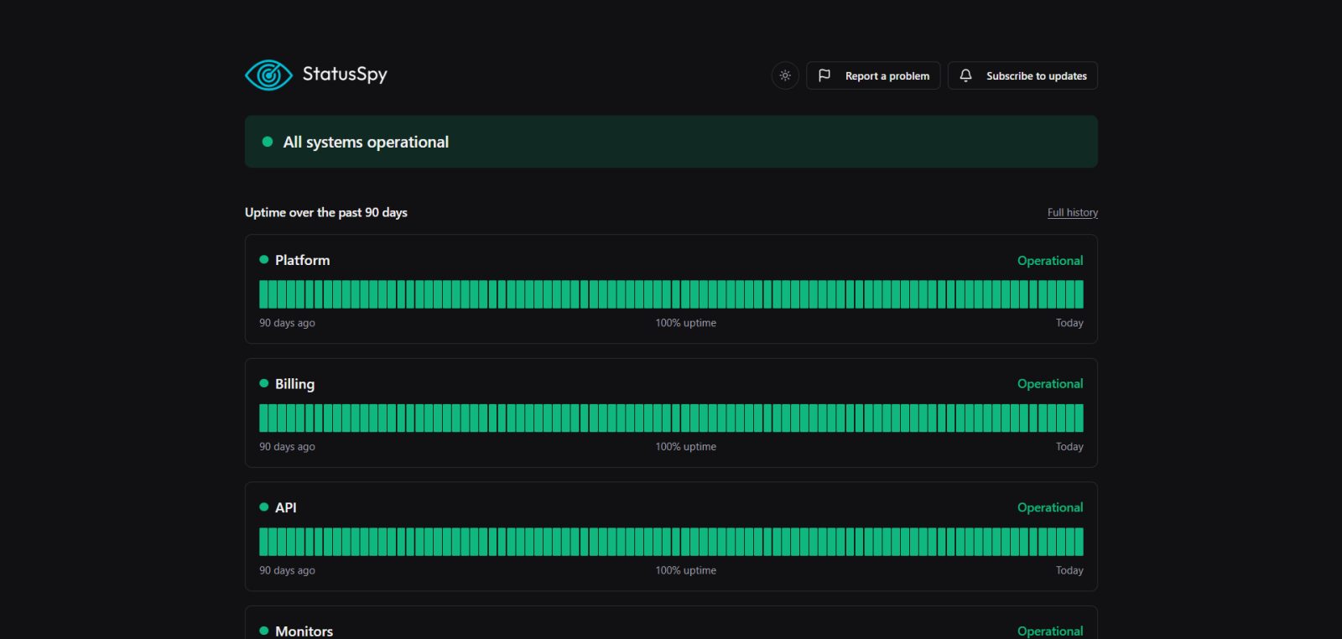
Task: Click the StatusSpy eye logo
Action: click(268, 75)
